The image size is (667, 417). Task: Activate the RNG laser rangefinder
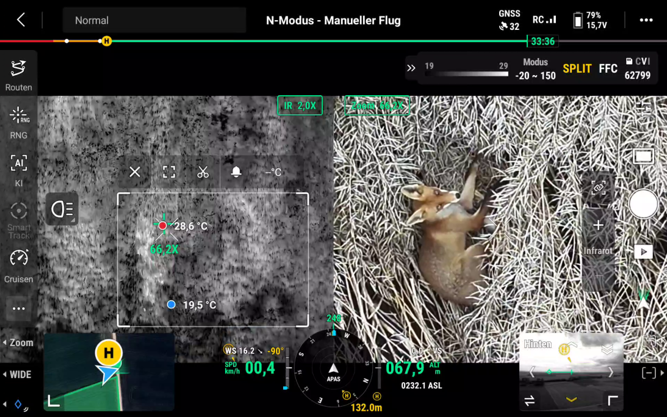tap(18, 122)
